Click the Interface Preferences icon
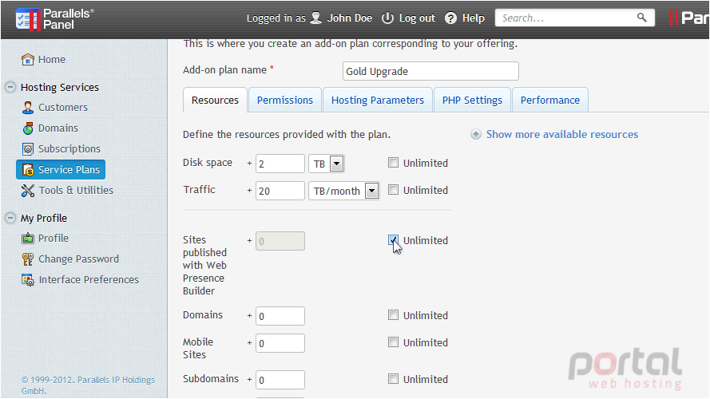The width and height of the screenshot is (710, 399). click(x=28, y=280)
